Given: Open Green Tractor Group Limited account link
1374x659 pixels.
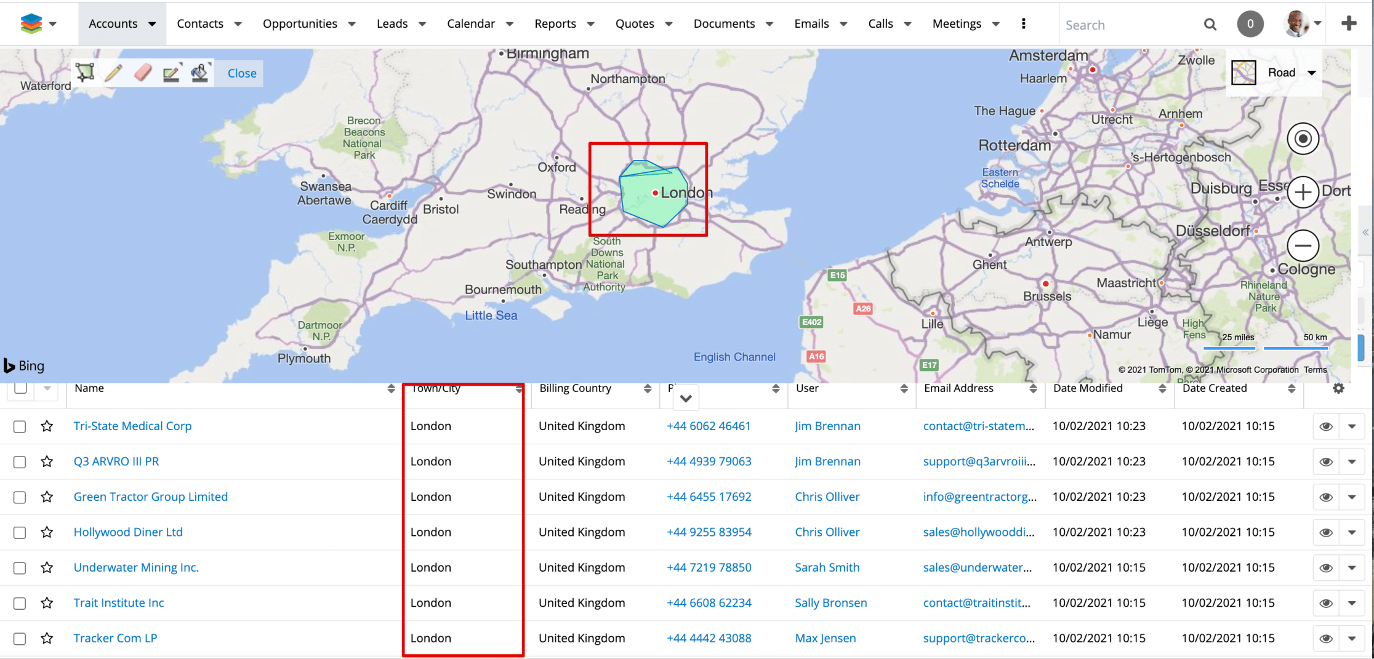Looking at the screenshot, I should [x=150, y=497].
